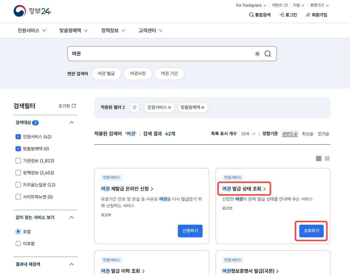Remove the 맞춤형혜택 applied filter chip

point(203,107)
